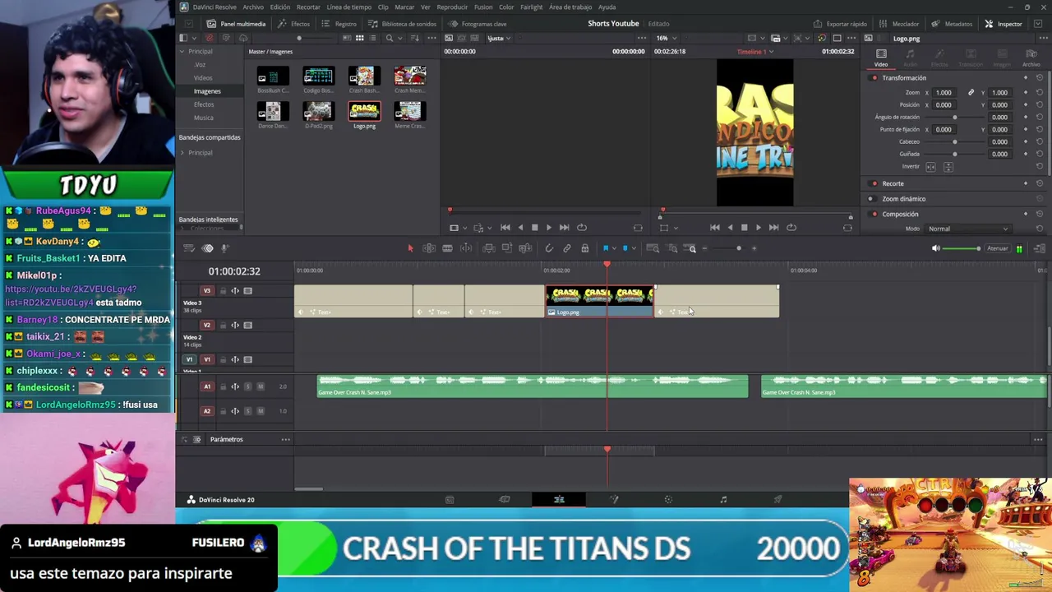Image resolution: width=1052 pixels, height=592 pixels.
Task: Jump to first frame in source viewer
Action: tap(505, 228)
